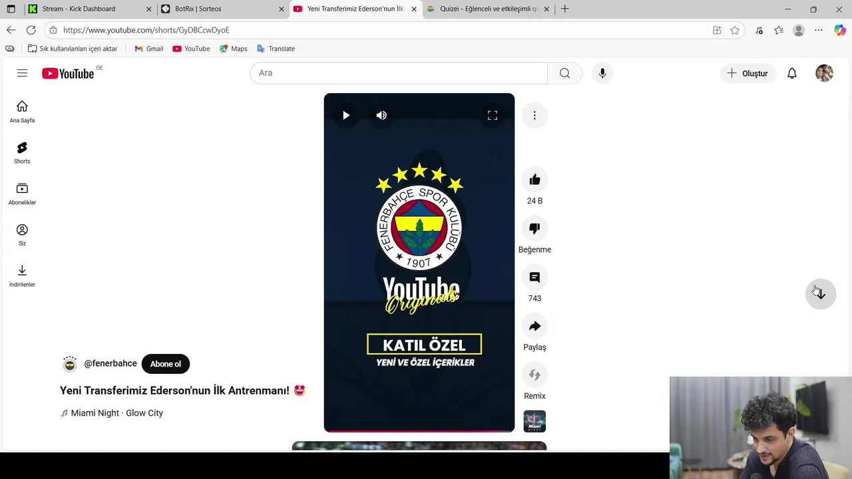
Task: Open the account avatar menu
Action: (824, 73)
